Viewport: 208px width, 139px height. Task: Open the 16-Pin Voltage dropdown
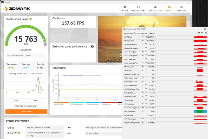tap(143, 104)
